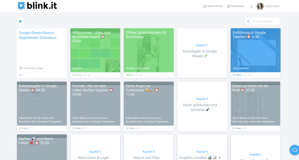Open Entdecken in the top navigation
Image resolution: width=299 pixels, height=160 pixels.
click(x=236, y=6)
